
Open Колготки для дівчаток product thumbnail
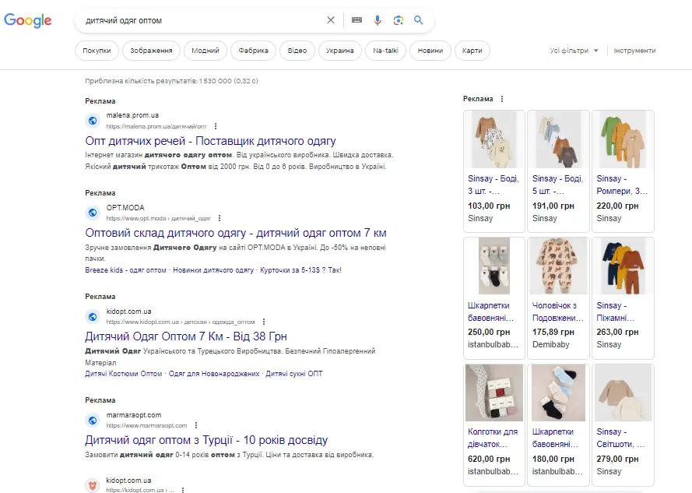(x=494, y=393)
